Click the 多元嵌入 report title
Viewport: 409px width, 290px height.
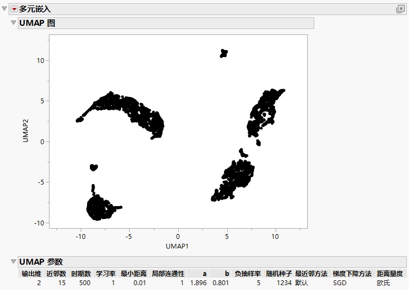34,9
